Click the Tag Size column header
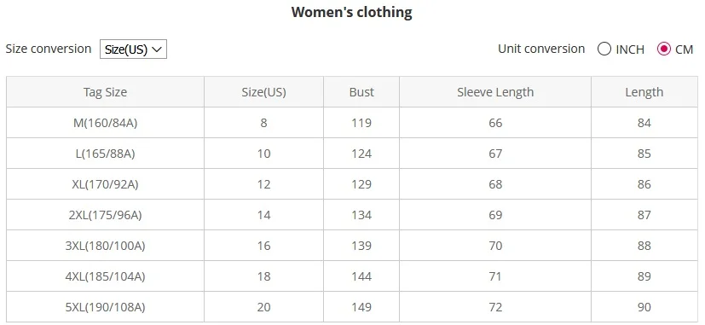The image size is (705, 325). (105, 92)
